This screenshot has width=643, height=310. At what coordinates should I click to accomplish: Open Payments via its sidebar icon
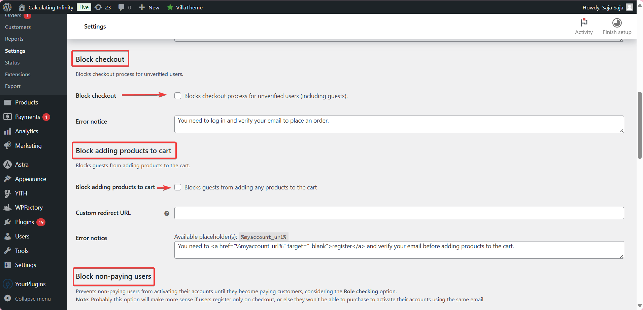coord(8,117)
